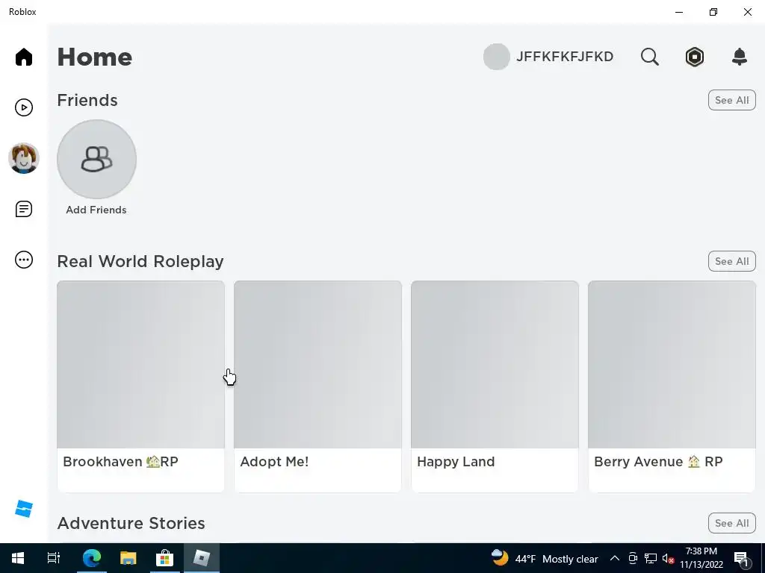Open the More ellipsis icon in sidebar
765x573 pixels.
[23, 260]
